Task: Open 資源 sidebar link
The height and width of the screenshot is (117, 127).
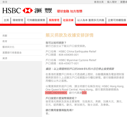Action: click(5, 58)
